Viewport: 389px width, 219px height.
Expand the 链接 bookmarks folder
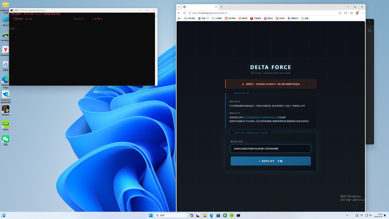pyautogui.click(x=305, y=18)
